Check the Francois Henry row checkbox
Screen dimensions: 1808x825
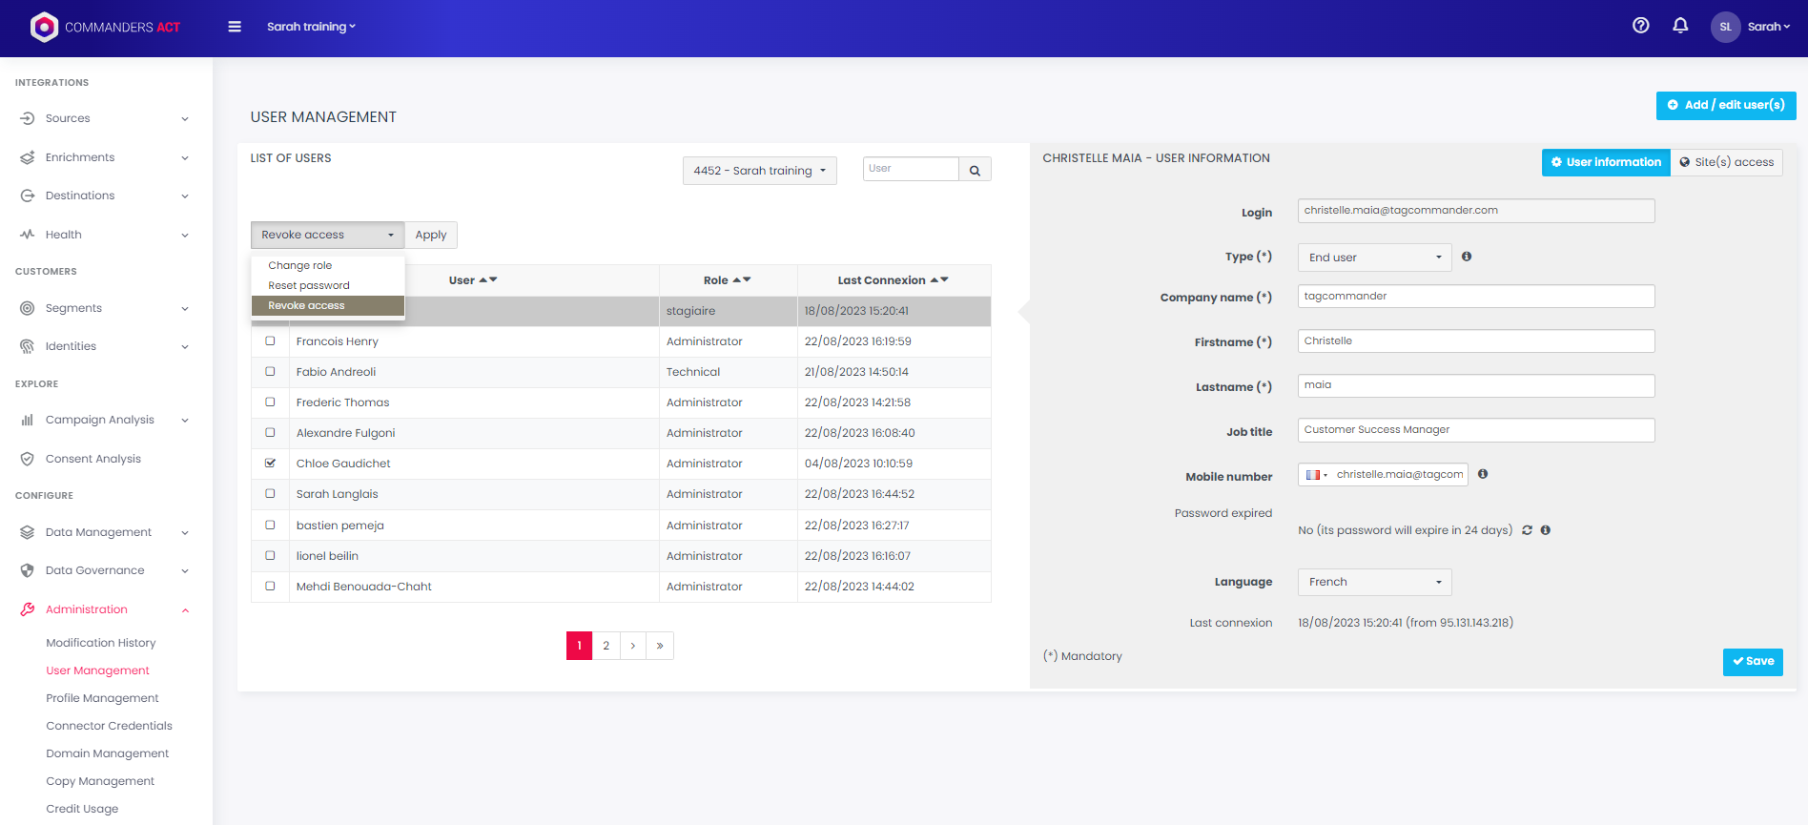click(x=271, y=341)
